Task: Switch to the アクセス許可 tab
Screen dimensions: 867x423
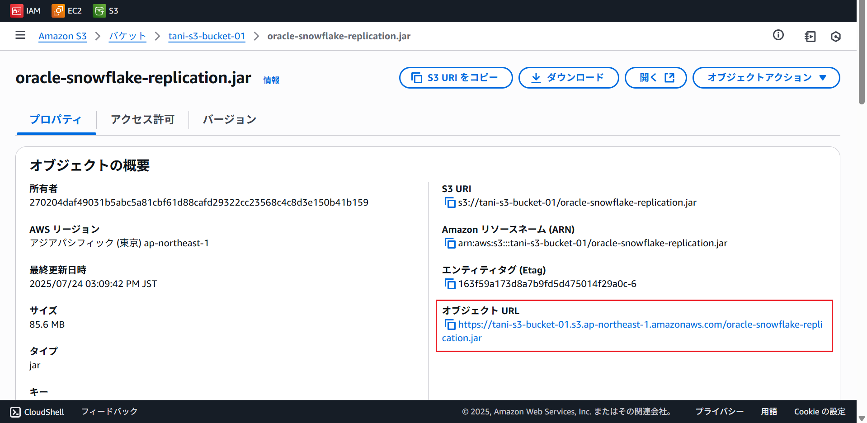Action: (142, 120)
